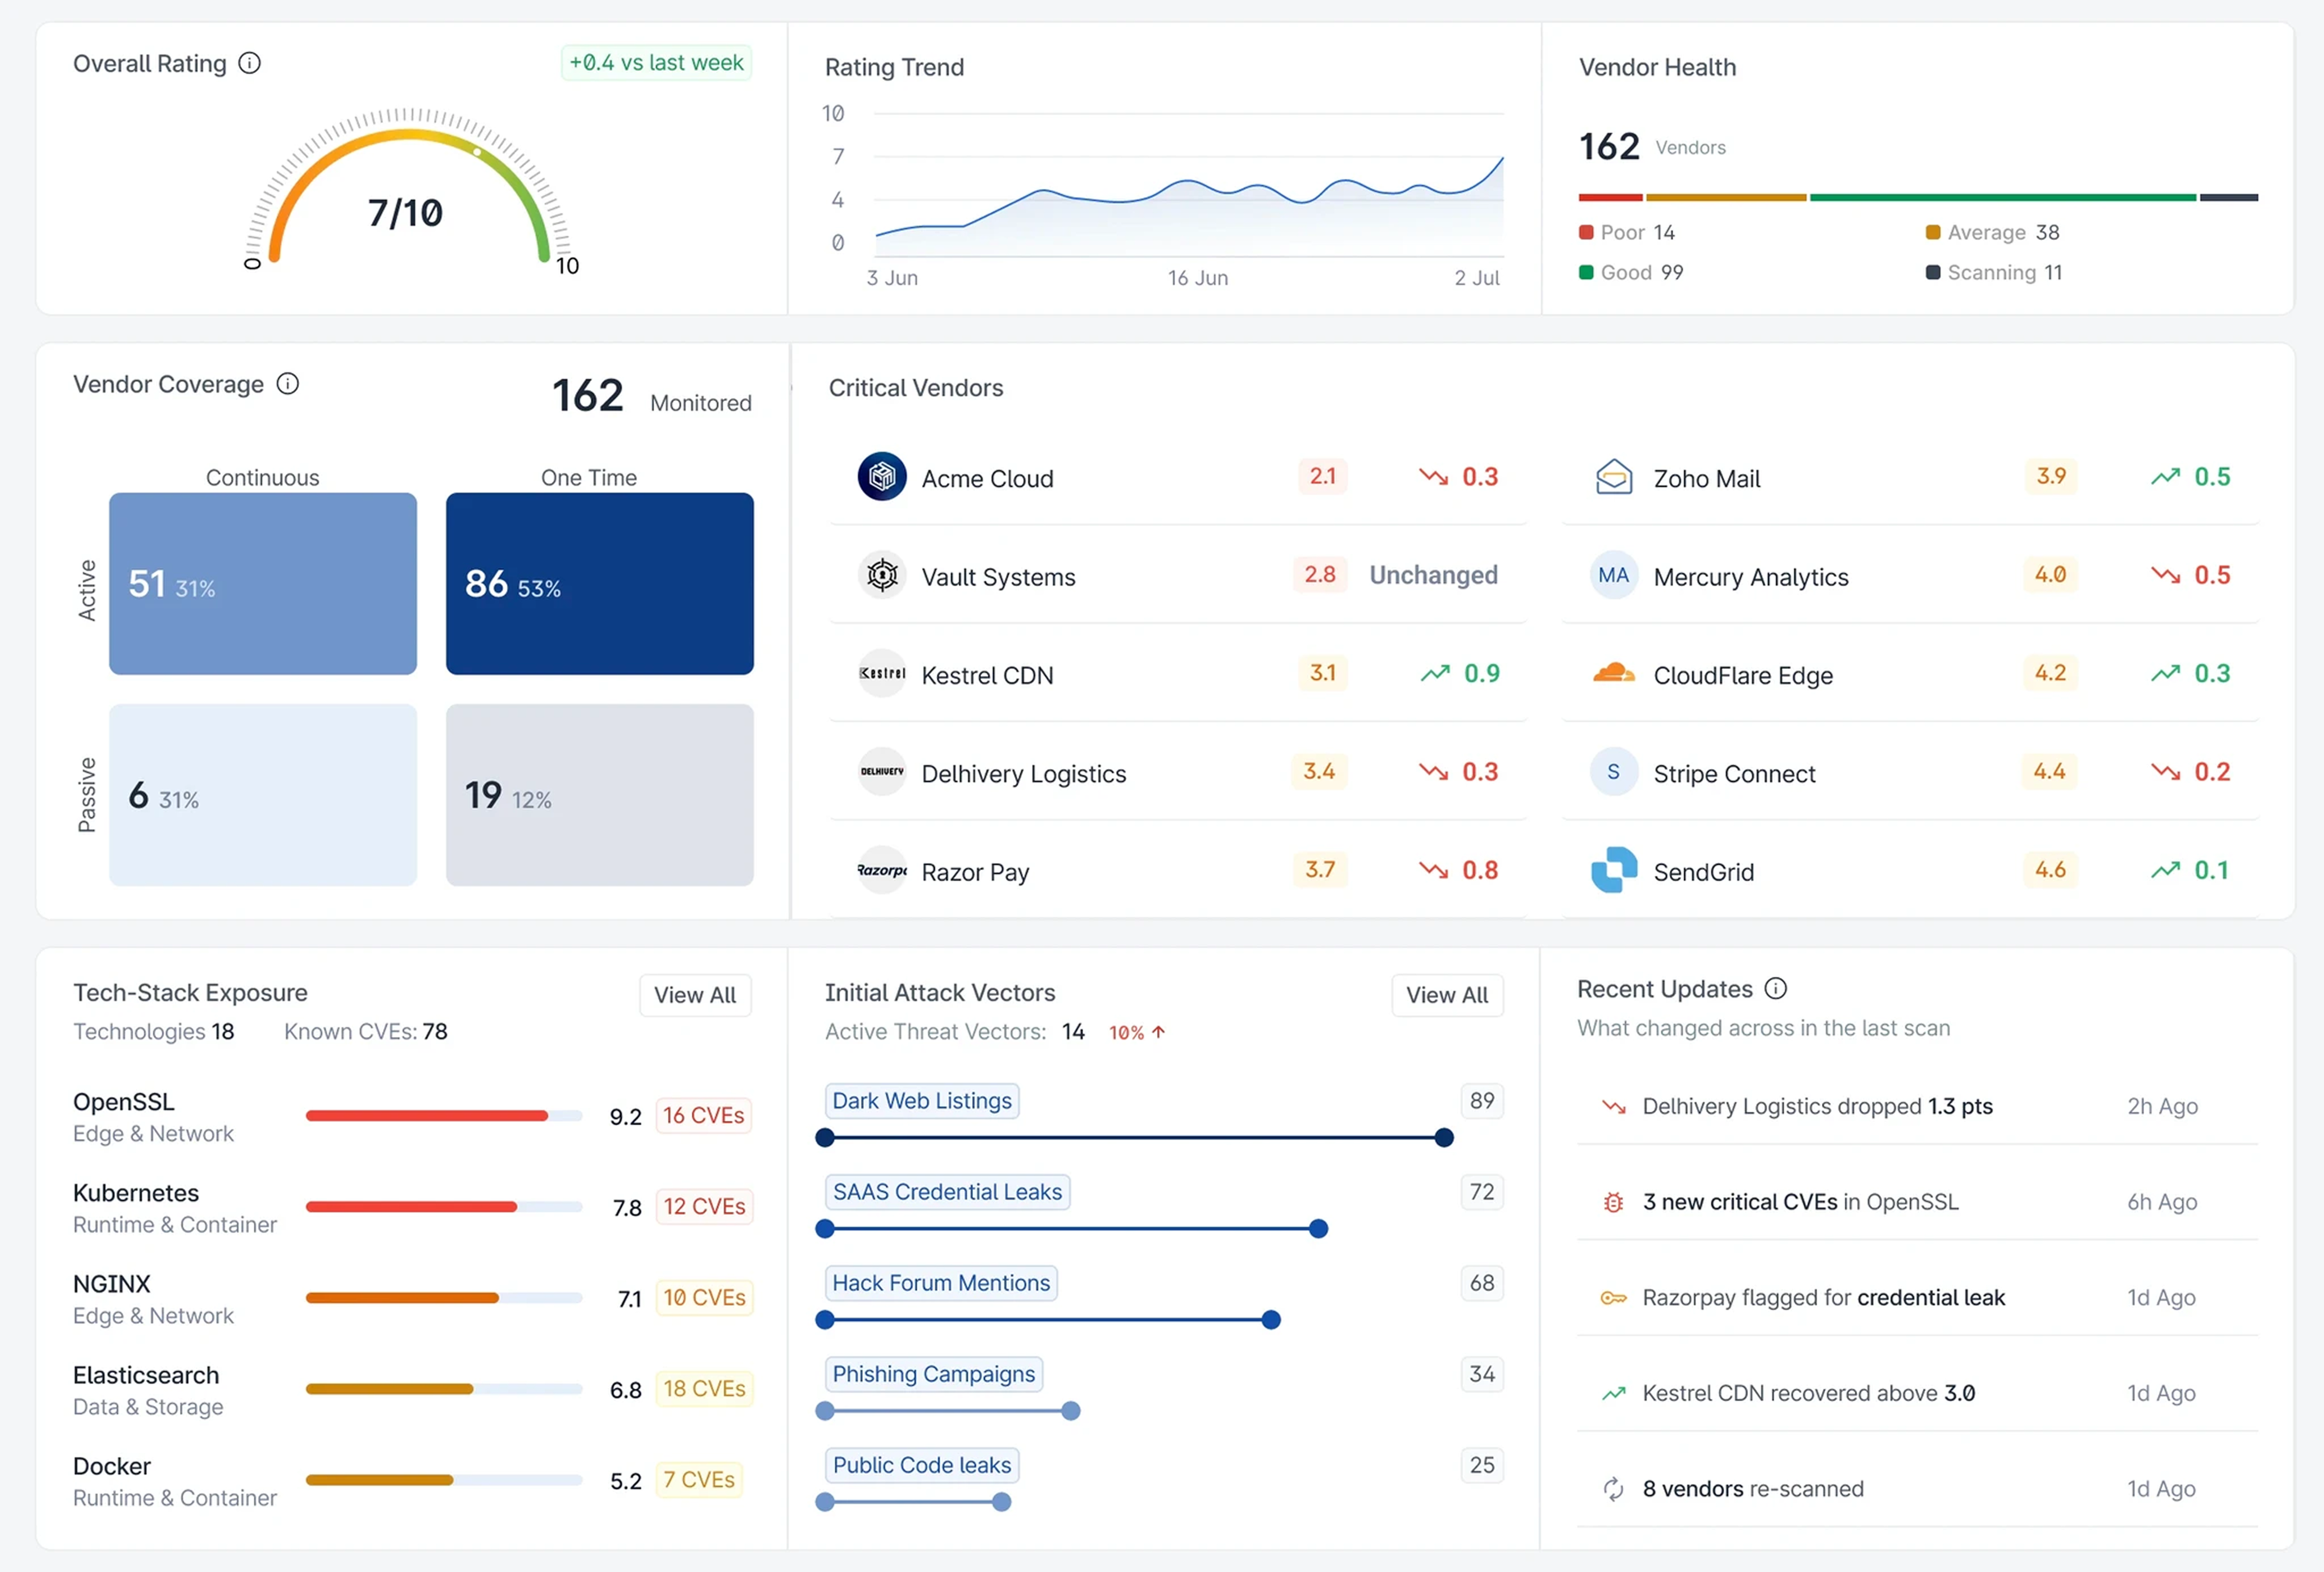This screenshot has height=1572, width=2324.
Task: Click the 10% threat vectors increase indicator
Action: pyautogui.click(x=1137, y=1032)
